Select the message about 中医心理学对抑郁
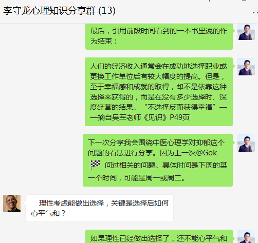This screenshot has height=243, width=258. tap(158, 160)
